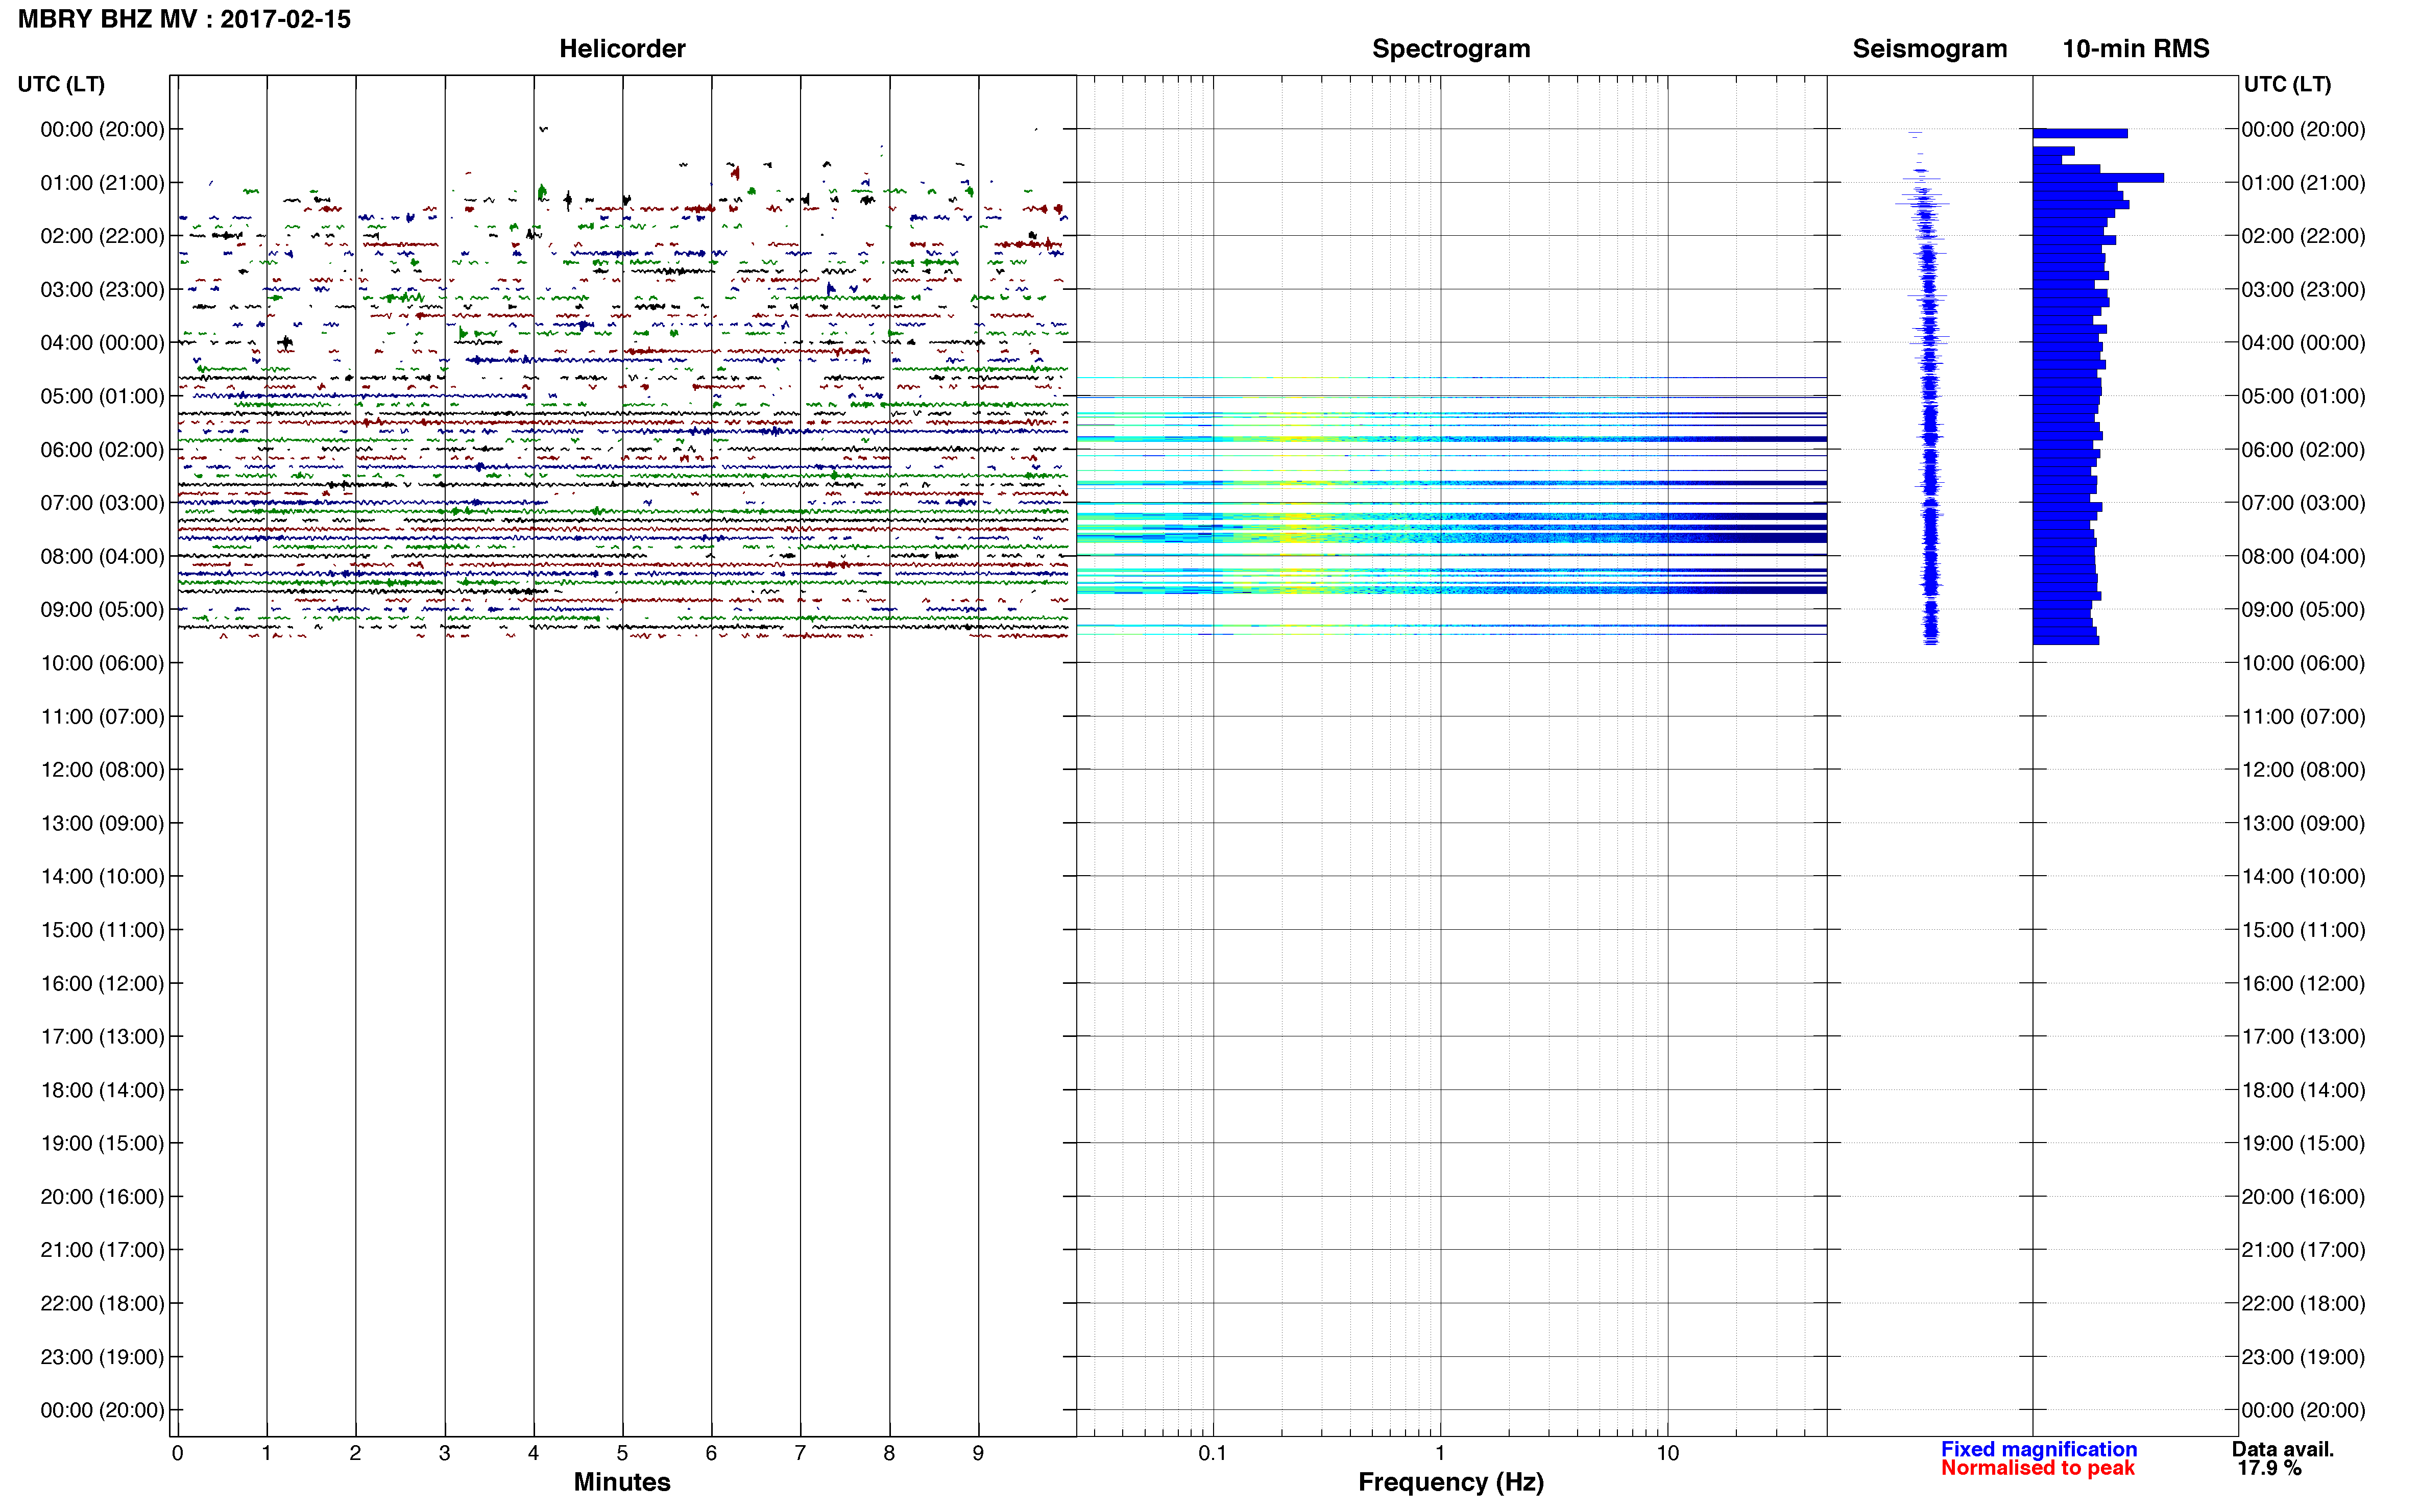
Task: Select the right 07:00 (03:00) time label
Action: click(2303, 503)
